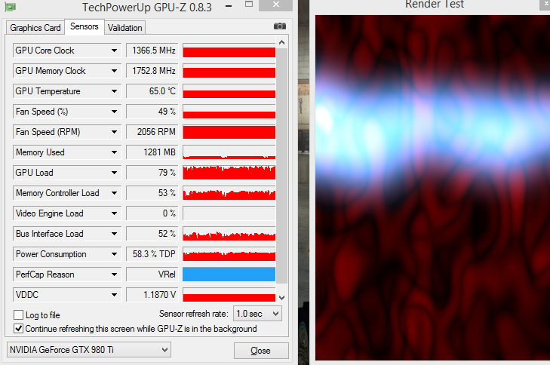This screenshot has width=550, height=365.
Task: Switch to the Graphics Card tab
Action: [x=35, y=28]
